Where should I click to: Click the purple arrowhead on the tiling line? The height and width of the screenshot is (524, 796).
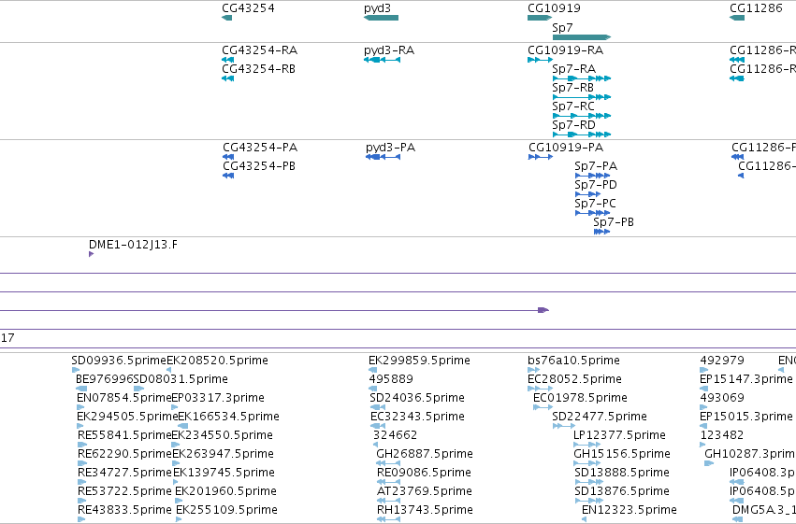point(543,310)
